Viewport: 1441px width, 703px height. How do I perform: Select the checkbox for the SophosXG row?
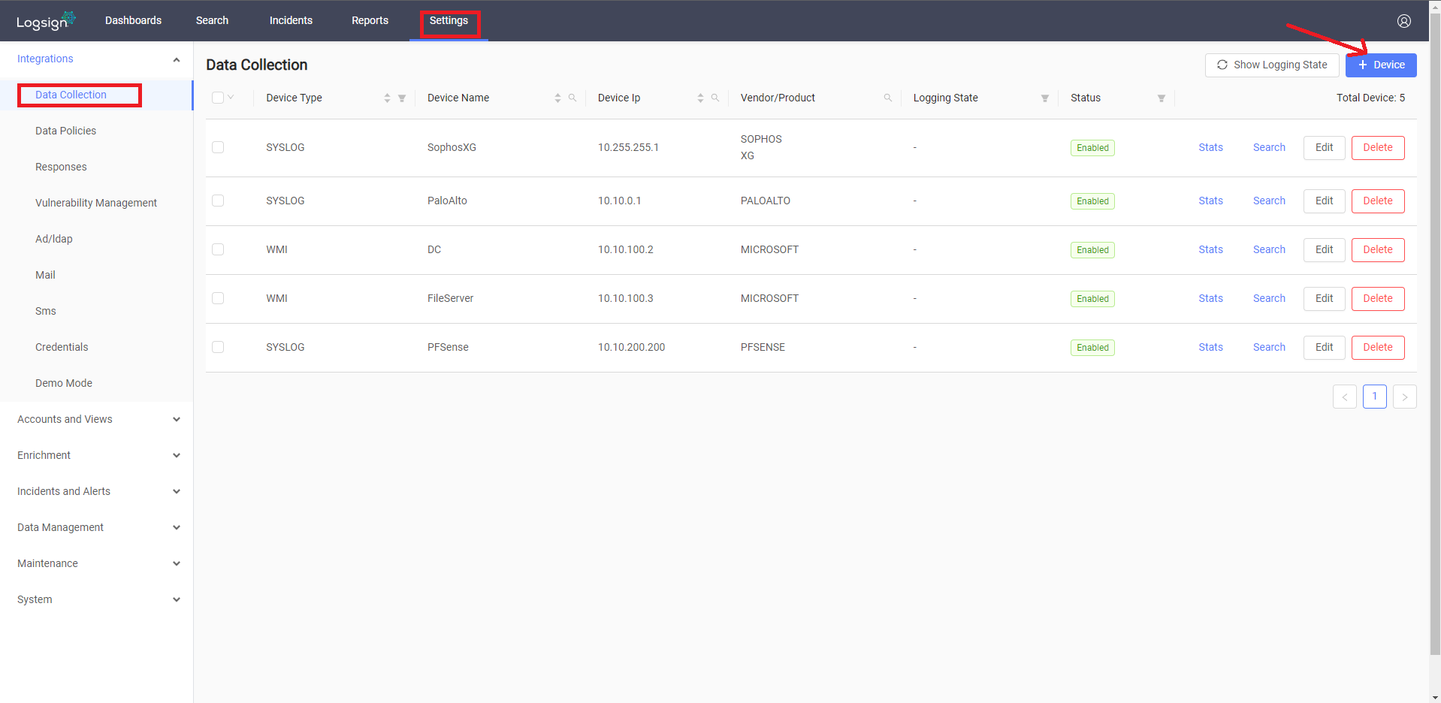coord(218,147)
